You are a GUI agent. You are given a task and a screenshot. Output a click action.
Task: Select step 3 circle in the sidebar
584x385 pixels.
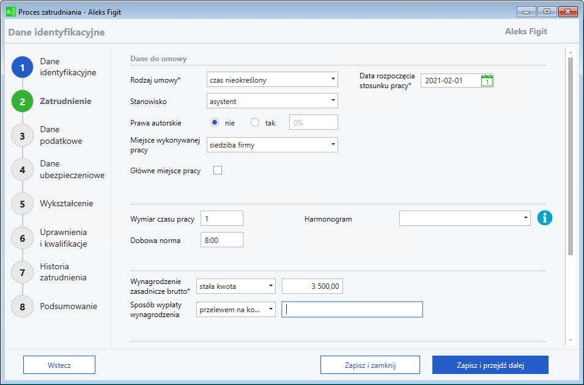(22, 135)
